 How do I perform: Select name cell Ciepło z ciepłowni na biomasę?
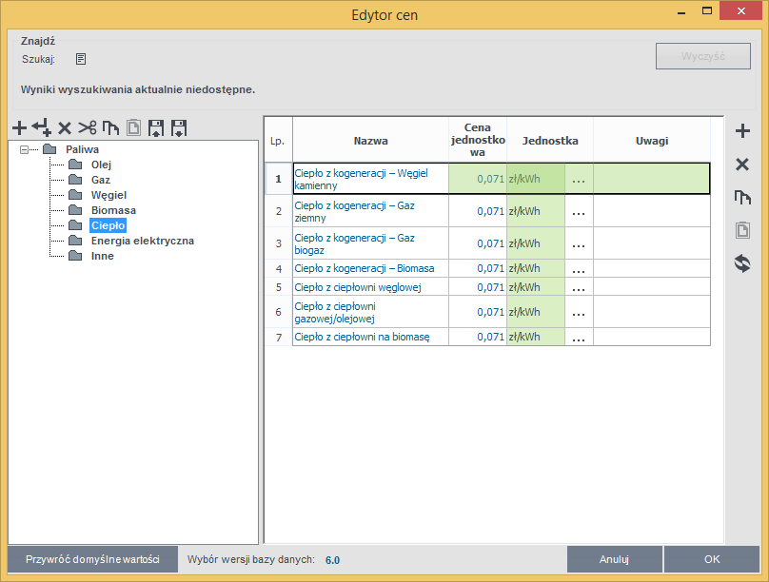coord(371,337)
